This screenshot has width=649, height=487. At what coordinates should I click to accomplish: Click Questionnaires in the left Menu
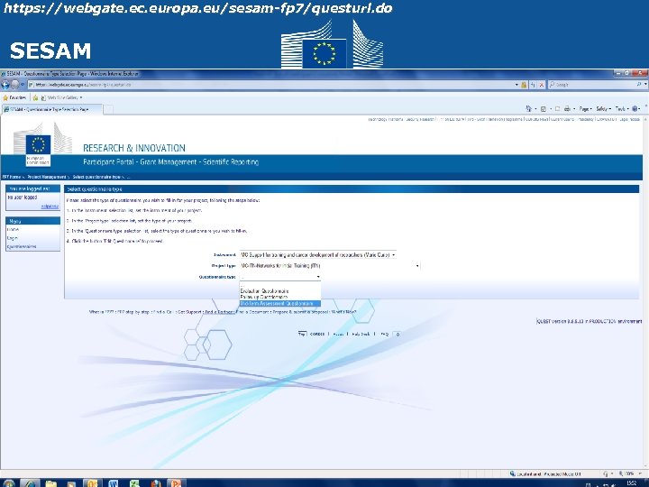click(22, 246)
